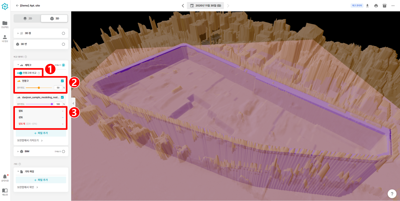Click the download icon in top bar
Screen dimensions: 400x201
(x=367, y=6)
